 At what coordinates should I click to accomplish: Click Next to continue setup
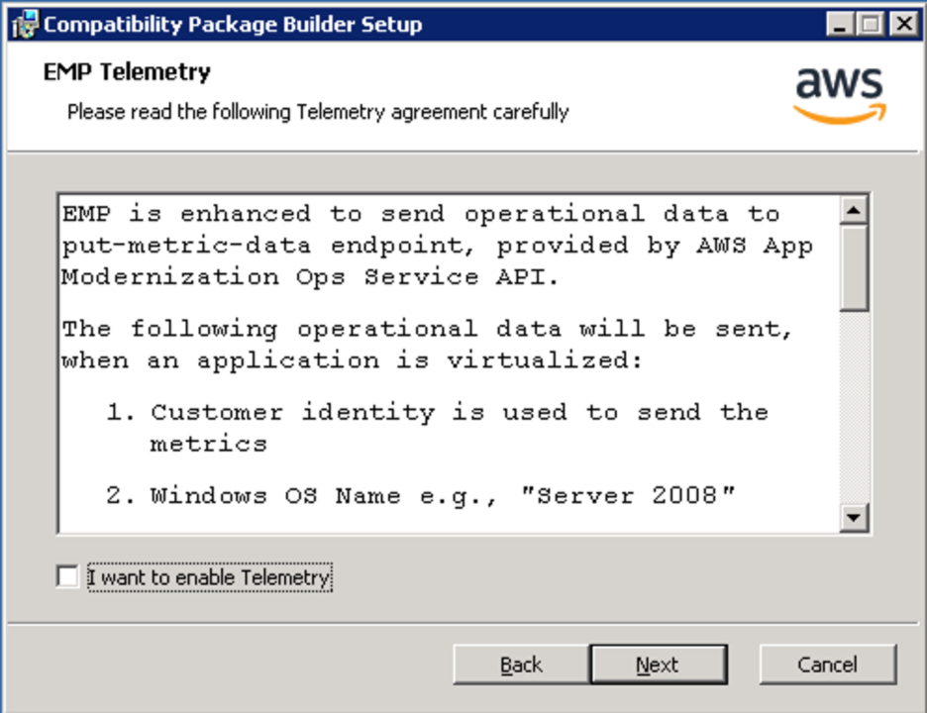pos(658,664)
